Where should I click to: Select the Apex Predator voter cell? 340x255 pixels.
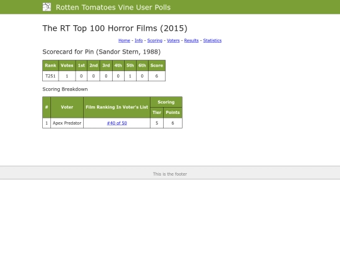(67, 123)
